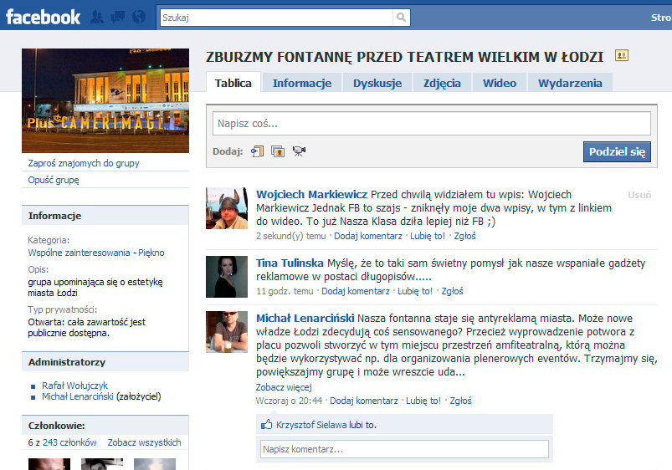Open Wspólne zainteresowania category link
The height and width of the screenshot is (470, 672).
tap(79, 253)
